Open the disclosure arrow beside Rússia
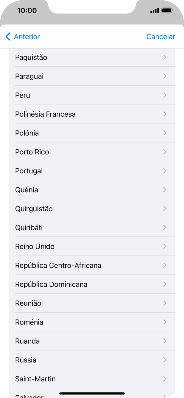 [165, 360]
